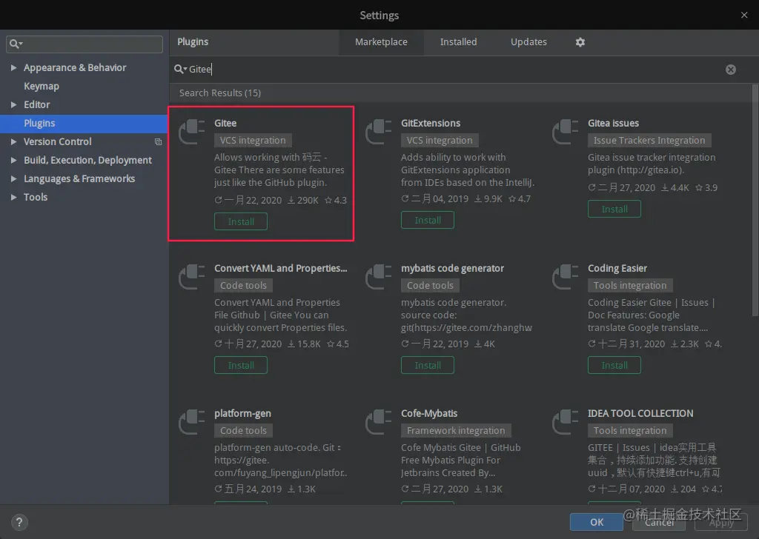Click Framework integration tag under Cofe-Mybatis
Viewport: 759px width, 539px height.
pyautogui.click(x=456, y=430)
